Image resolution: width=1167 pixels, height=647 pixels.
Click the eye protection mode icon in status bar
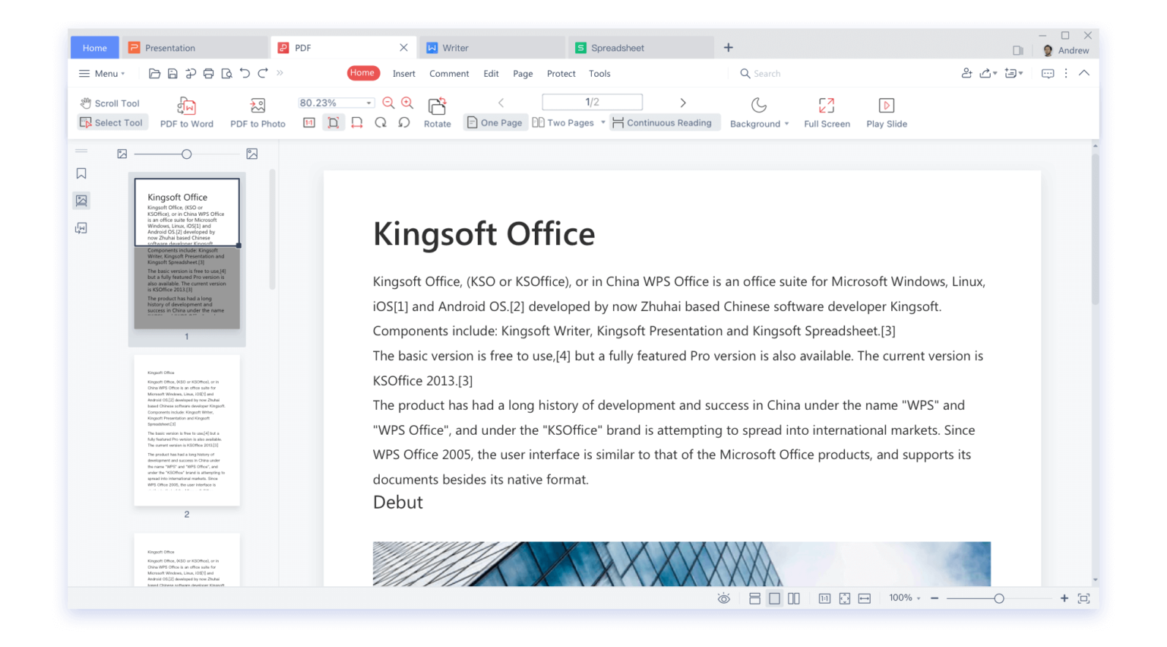pos(723,598)
